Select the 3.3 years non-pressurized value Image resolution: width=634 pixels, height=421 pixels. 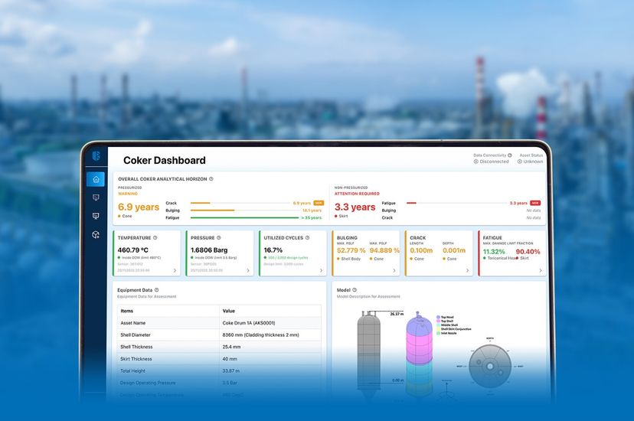click(355, 207)
